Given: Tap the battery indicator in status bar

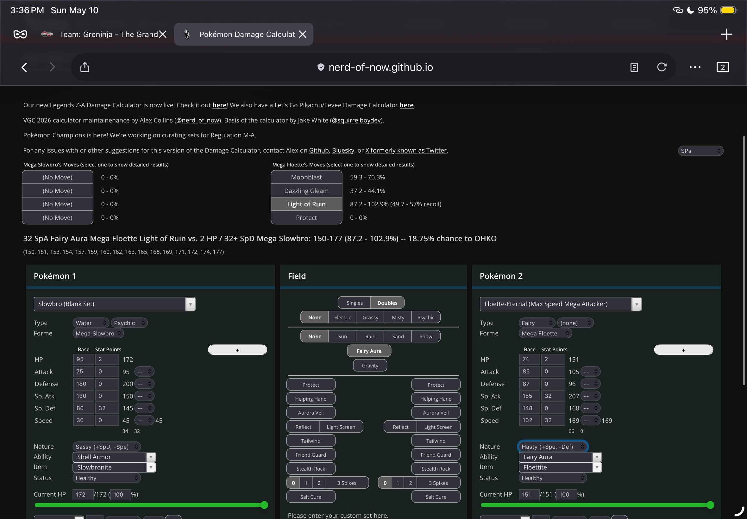Looking at the screenshot, I should pyautogui.click(x=728, y=10).
